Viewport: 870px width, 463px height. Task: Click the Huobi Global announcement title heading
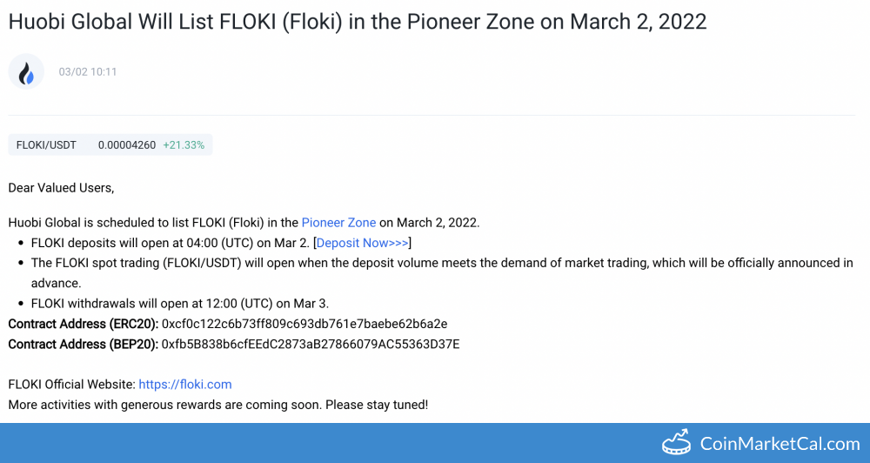point(358,22)
